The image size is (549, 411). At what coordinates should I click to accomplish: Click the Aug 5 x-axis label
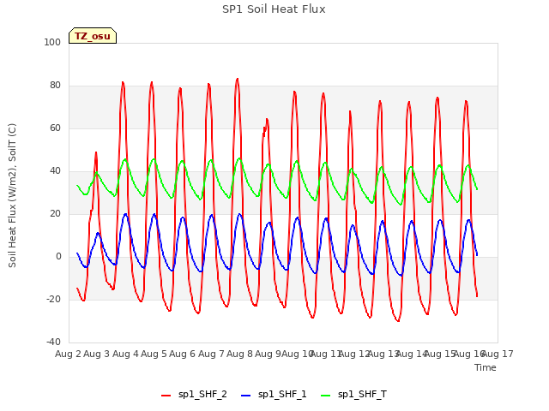(x=154, y=354)
